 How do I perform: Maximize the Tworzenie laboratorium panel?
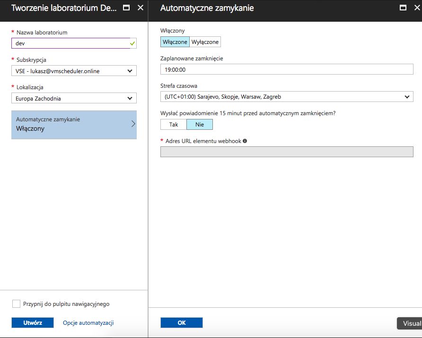126,8
